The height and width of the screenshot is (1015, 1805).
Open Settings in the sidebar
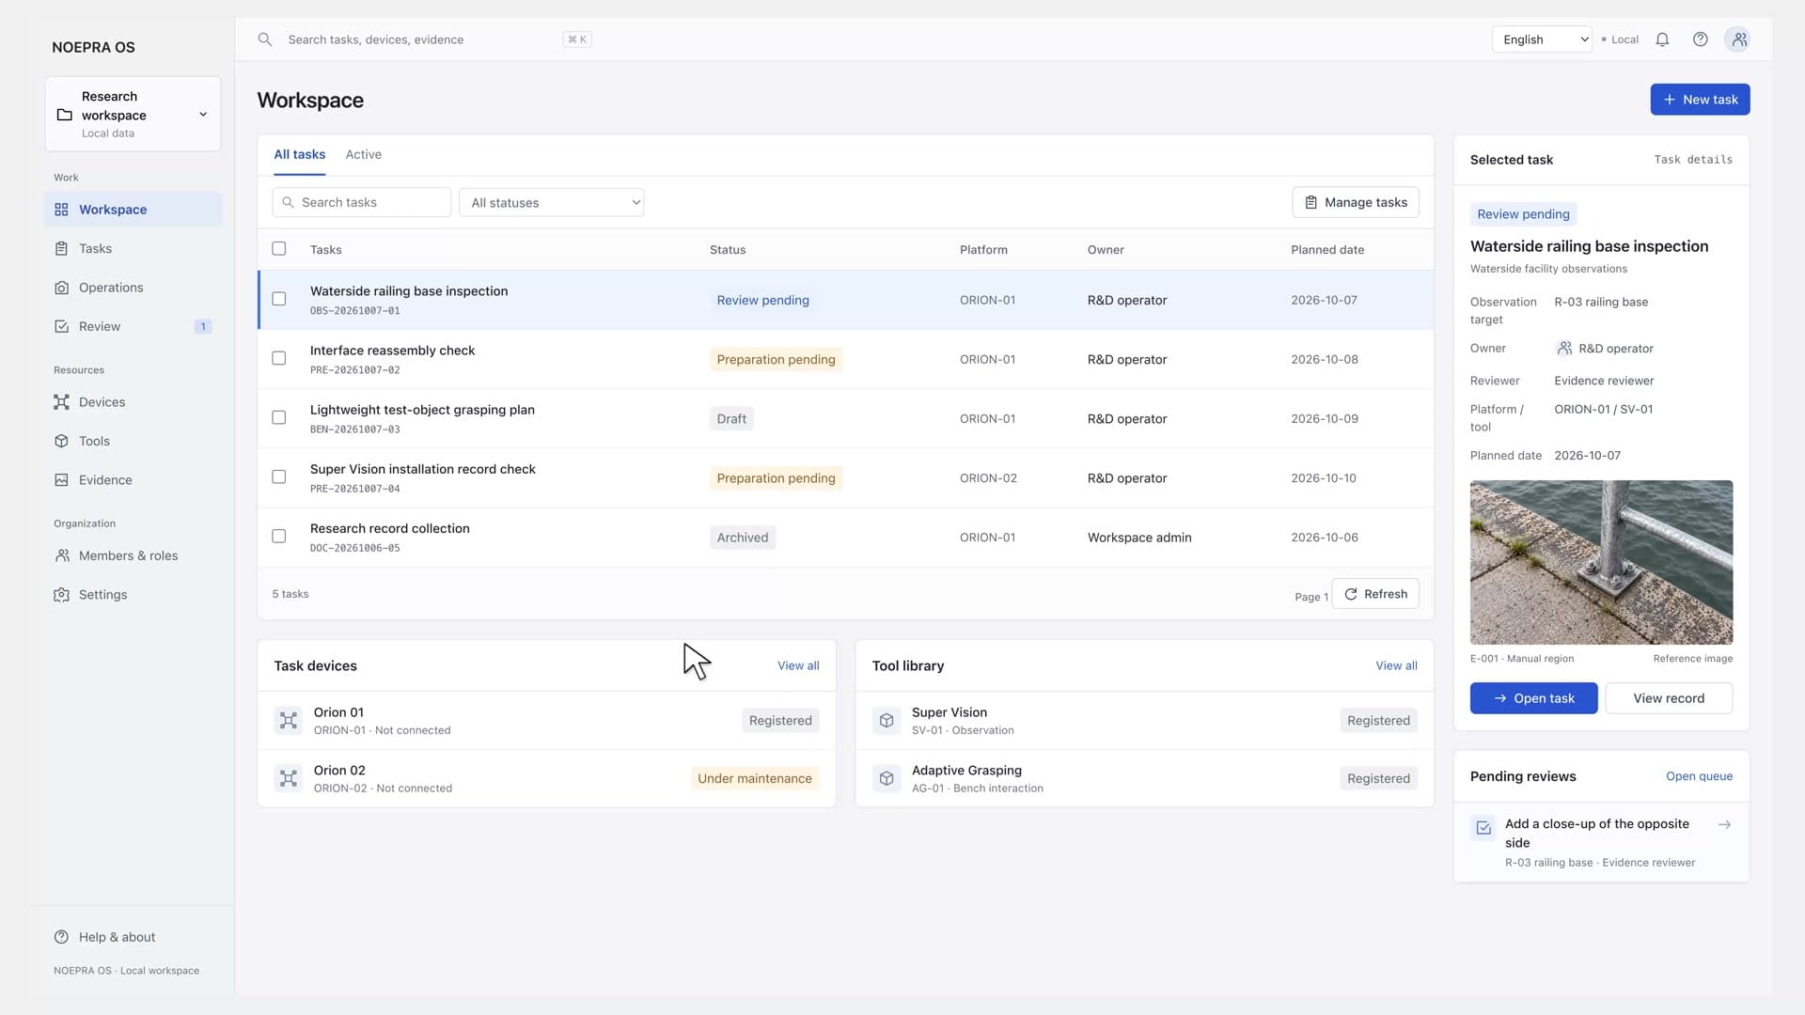pos(133,595)
